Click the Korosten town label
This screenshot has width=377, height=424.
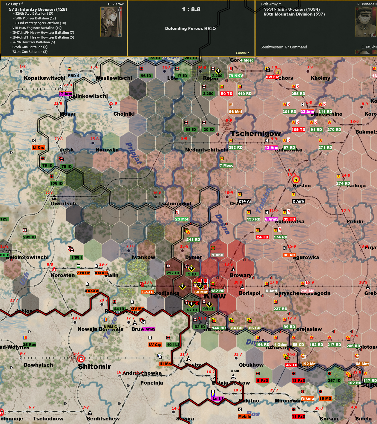pyautogui.click(x=63, y=275)
